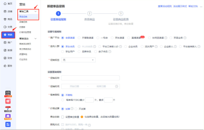This screenshot has height=130, width=204.
Task: Open 频道阵地 menu item
Action: tap(23, 54)
